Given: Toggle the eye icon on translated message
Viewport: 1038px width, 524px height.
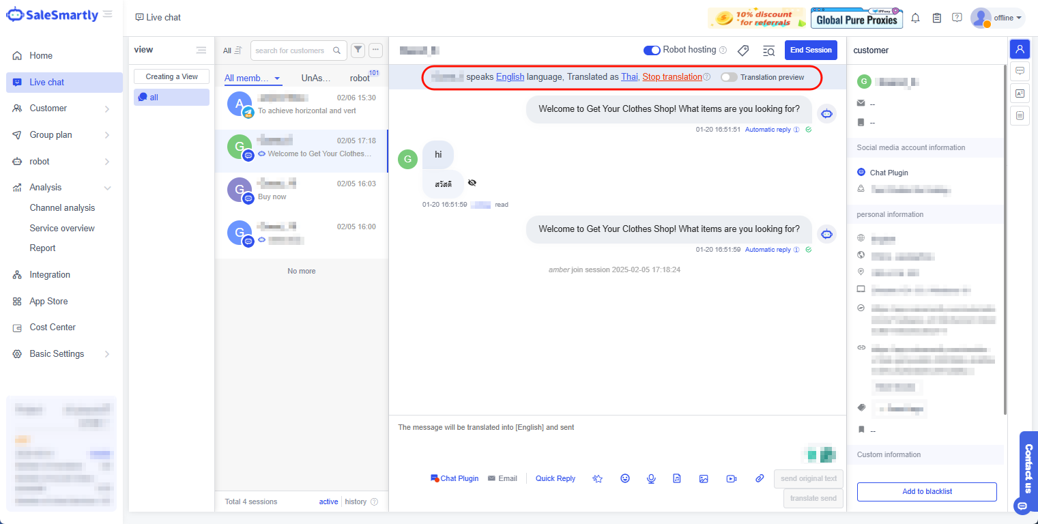Looking at the screenshot, I should coord(472,183).
